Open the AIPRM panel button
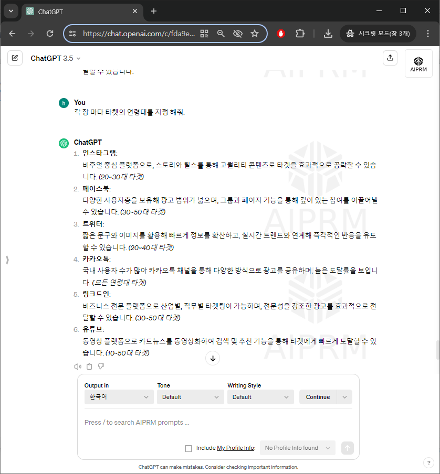Image resolution: width=440 pixels, height=474 pixels. pyautogui.click(x=418, y=64)
